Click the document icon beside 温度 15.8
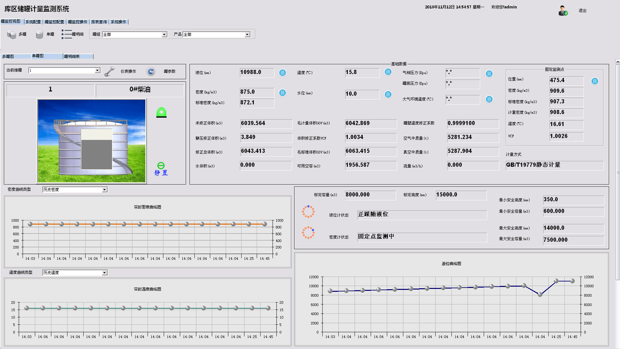The width and height of the screenshot is (620, 349). click(388, 72)
